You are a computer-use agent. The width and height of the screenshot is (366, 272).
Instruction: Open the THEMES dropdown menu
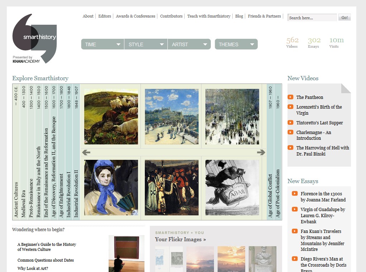pyautogui.click(x=236, y=44)
